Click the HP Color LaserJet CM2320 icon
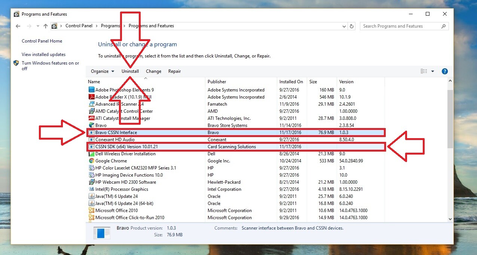 click(91, 168)
